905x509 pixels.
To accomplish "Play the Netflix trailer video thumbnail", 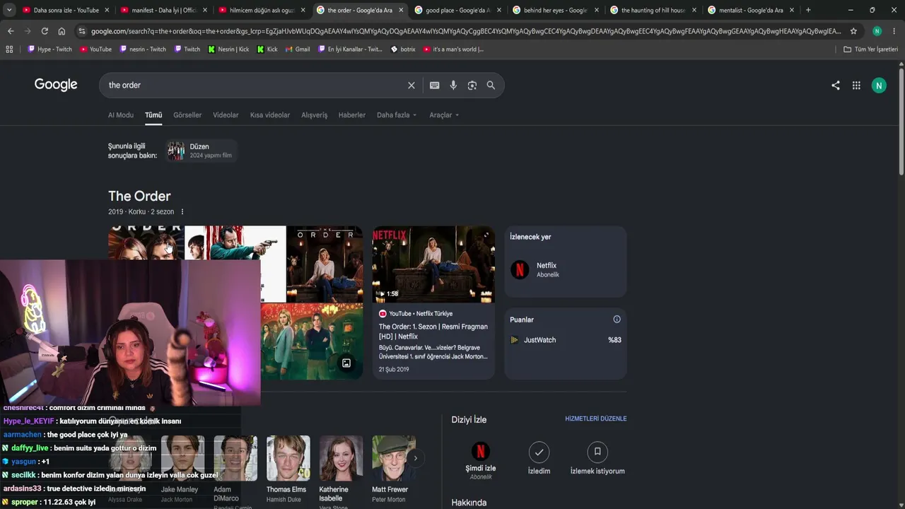I will pos(433,264).
